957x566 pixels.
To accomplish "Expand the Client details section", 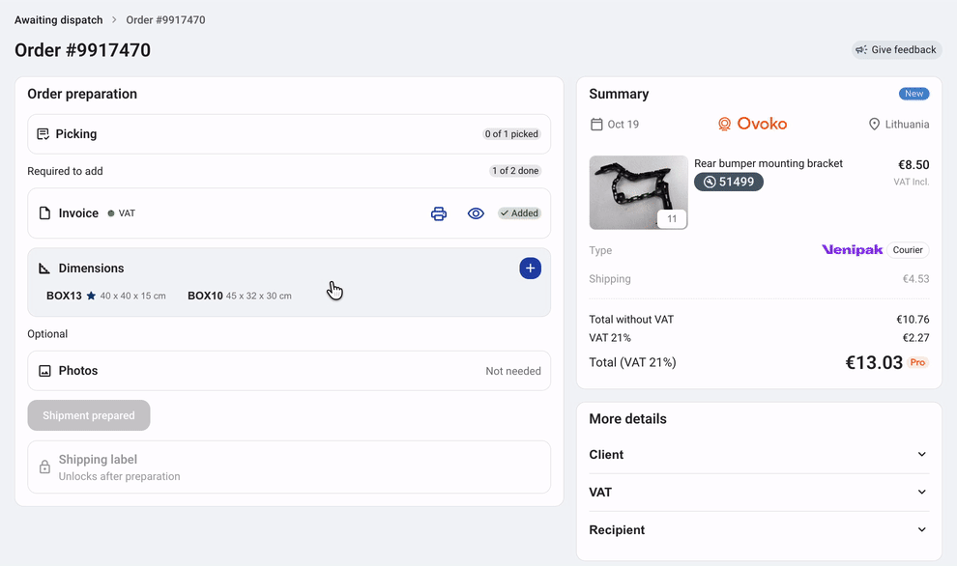I will point(759,455).
